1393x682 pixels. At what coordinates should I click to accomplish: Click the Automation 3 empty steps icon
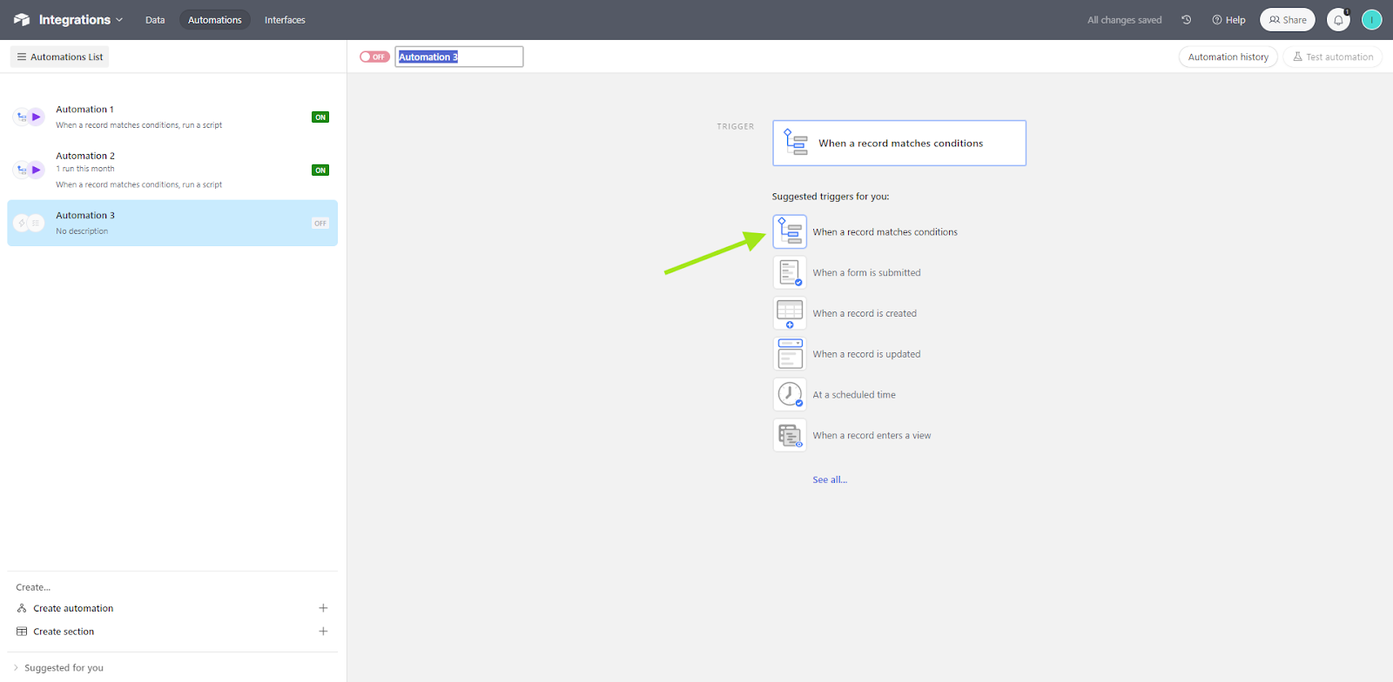(29, 223)
